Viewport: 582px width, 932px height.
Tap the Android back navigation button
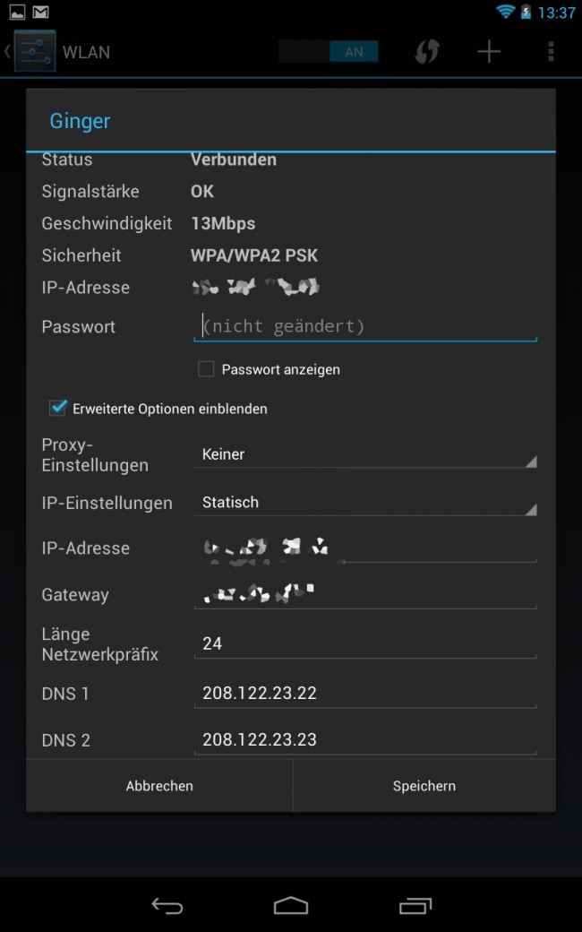(167, 906)
